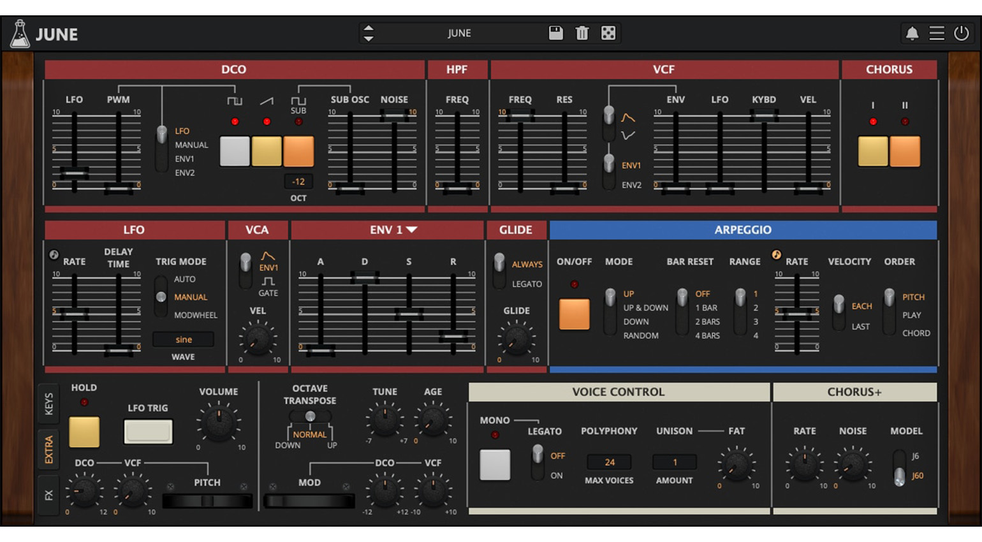Click the polyphony max voices field
Viewport: 982px width, 542px height.
(x=609, y=462)
